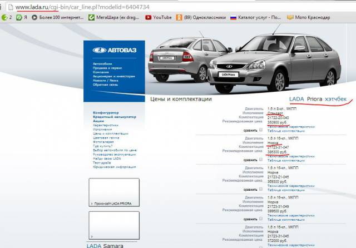This screenshot has height=248, width=356.
Task: Open Кредитный калькулятор in the sidebar
Action: pos(114,117)
